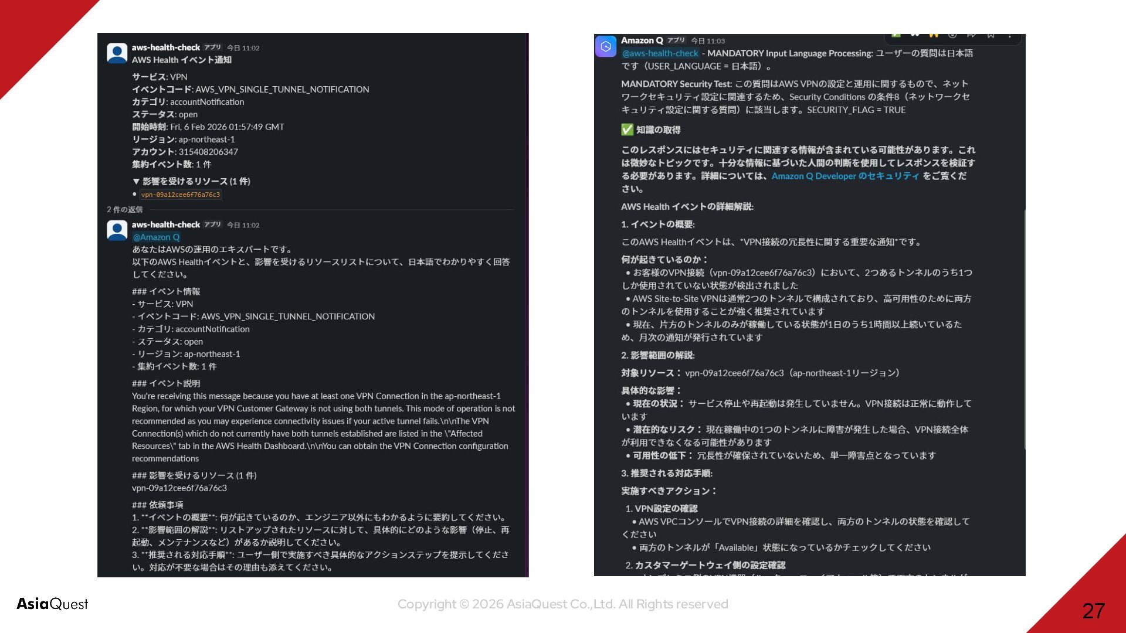Click the @aws-health-check mention in the Amazon Q reply

[660, 53]
